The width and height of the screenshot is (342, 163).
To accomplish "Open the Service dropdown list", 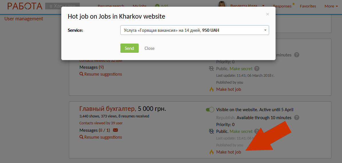I will coord(194,30).
